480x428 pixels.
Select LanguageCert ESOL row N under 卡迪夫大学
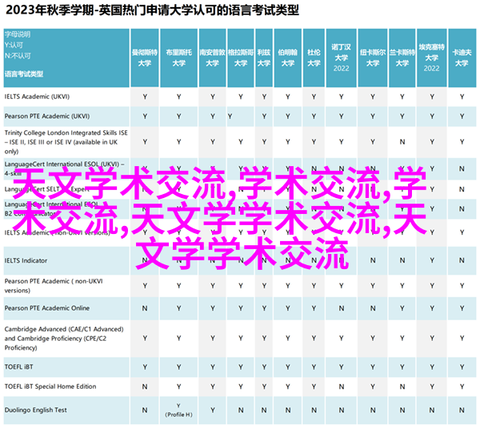pos(462,168)
